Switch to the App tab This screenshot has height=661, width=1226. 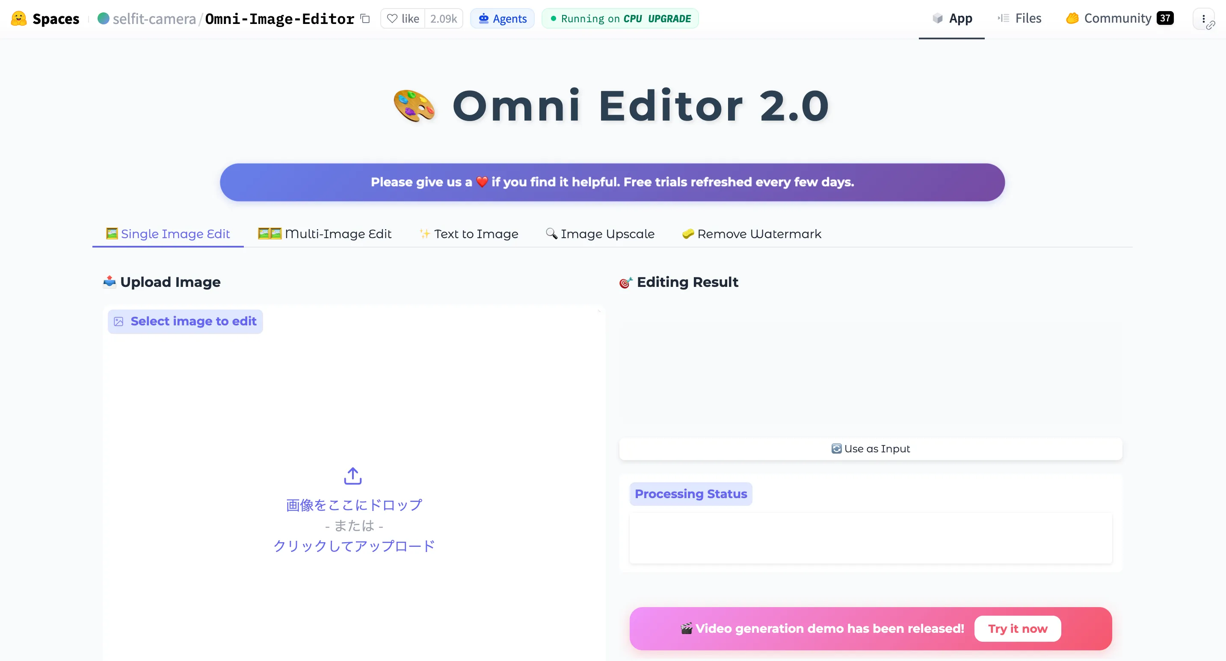[951, 18]
